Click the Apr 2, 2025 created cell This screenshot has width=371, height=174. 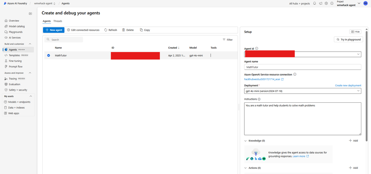point(177,56)
